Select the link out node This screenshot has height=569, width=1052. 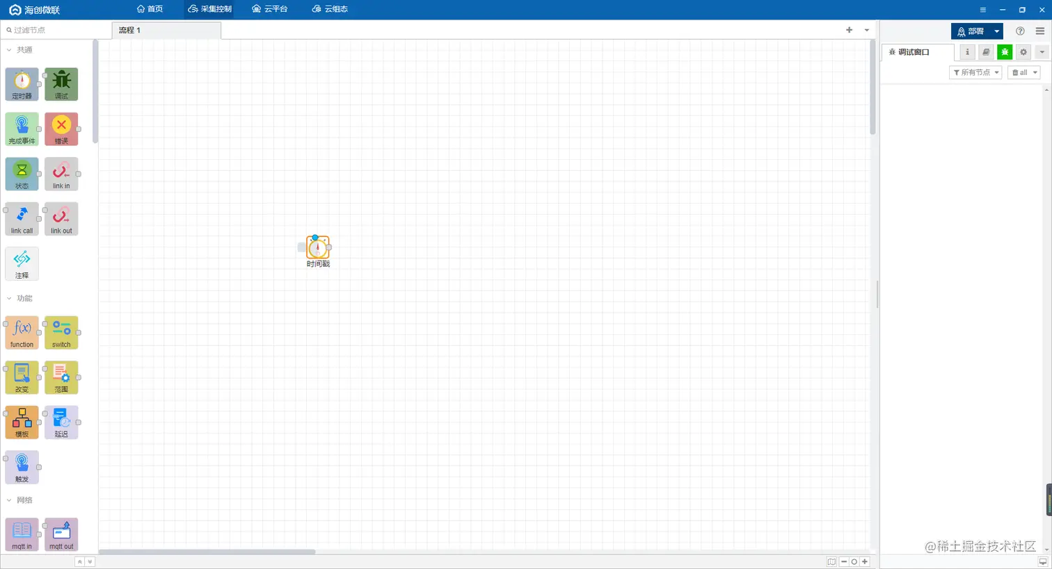pyautogui.click(x=61, y=219)
